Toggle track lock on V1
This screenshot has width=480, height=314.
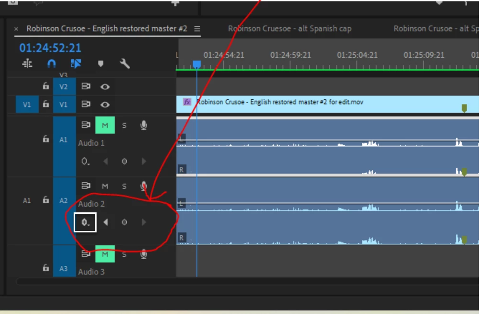click(45, 104)
